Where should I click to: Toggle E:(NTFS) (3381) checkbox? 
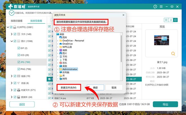[11, 27]
